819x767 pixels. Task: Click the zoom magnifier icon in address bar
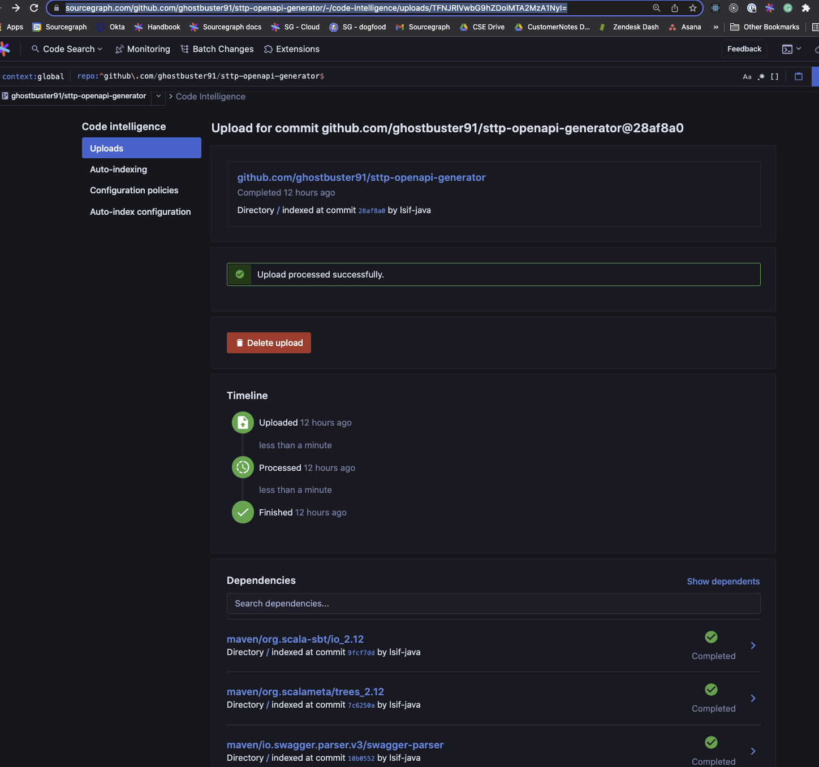[x=657, y=8]
